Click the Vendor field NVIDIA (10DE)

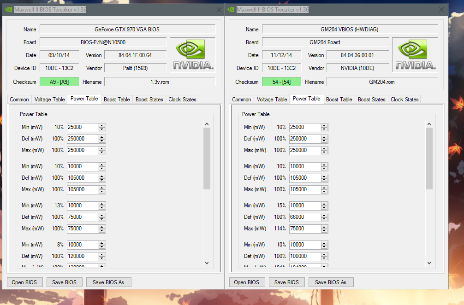[x=357, y=68]
